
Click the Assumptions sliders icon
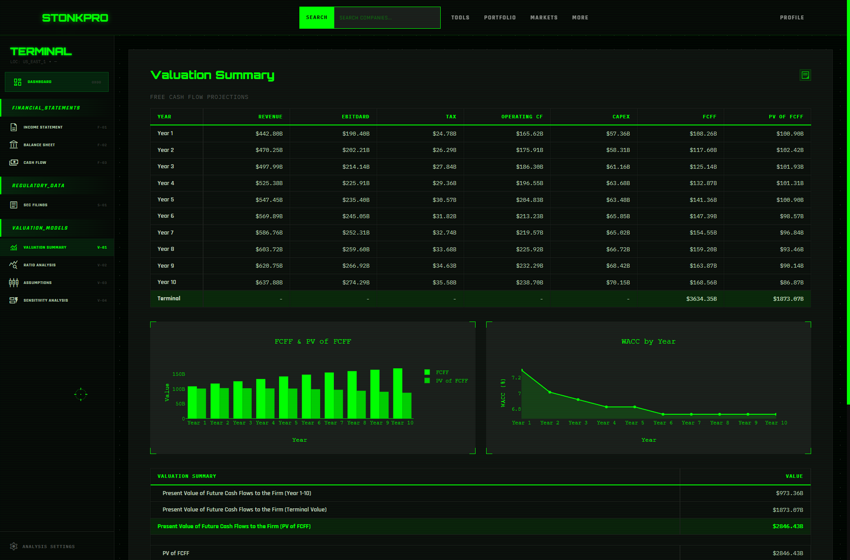point(14,283)
